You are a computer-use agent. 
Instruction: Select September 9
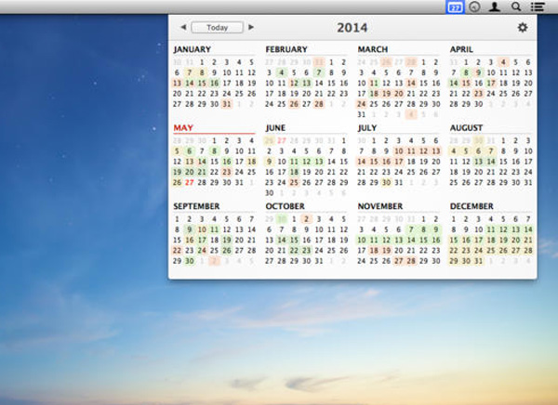coord(190,229)
